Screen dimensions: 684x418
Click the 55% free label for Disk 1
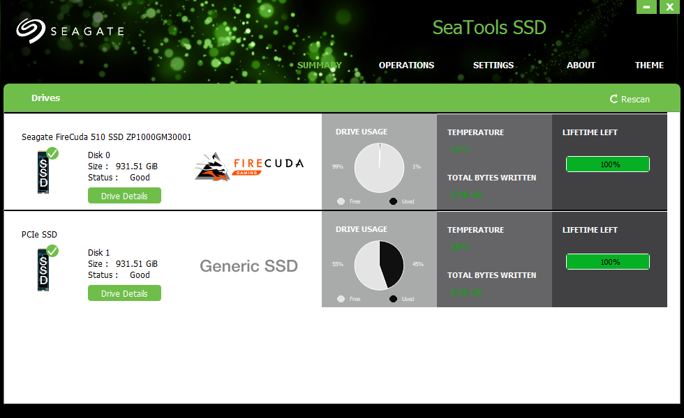click(x=338, y=264)
